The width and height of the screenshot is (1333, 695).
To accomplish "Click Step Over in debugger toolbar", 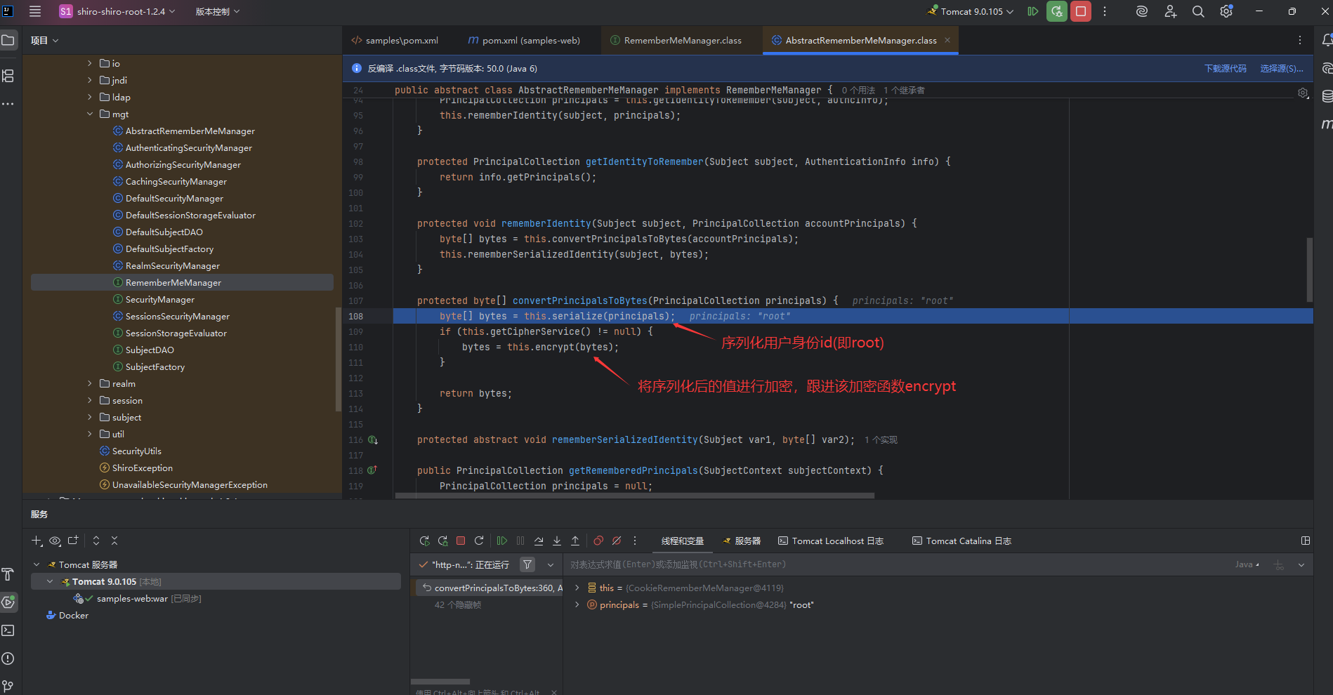I will click(539, 541).
